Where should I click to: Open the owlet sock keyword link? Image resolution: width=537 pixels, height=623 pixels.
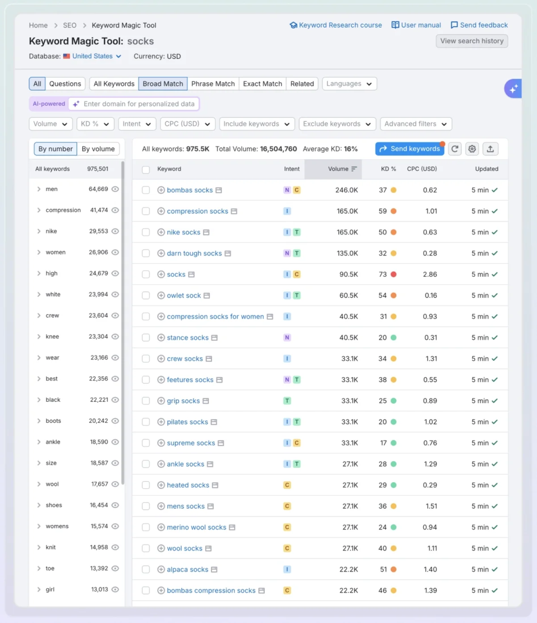[x=184, y=296]
